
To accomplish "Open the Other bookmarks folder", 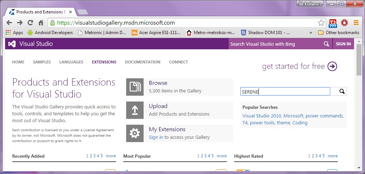I will [338, 33].
